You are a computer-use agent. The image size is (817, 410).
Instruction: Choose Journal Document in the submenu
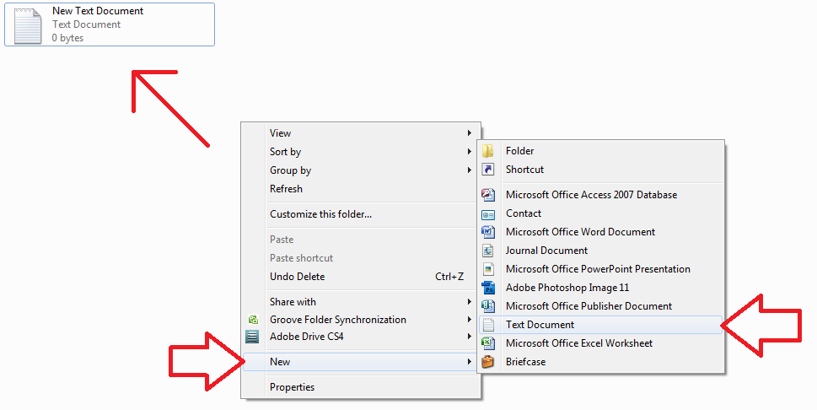(x=601, y=251)
